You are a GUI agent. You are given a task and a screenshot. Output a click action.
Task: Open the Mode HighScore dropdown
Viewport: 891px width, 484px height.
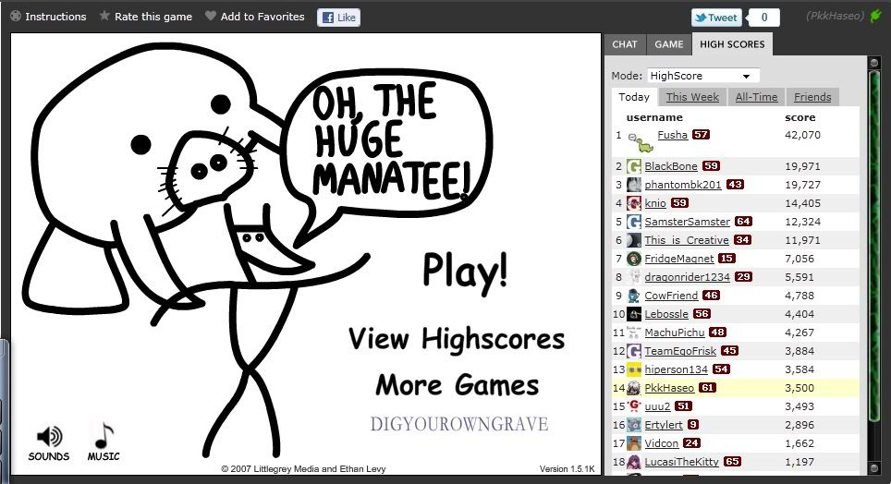click(x=703, y=76)
